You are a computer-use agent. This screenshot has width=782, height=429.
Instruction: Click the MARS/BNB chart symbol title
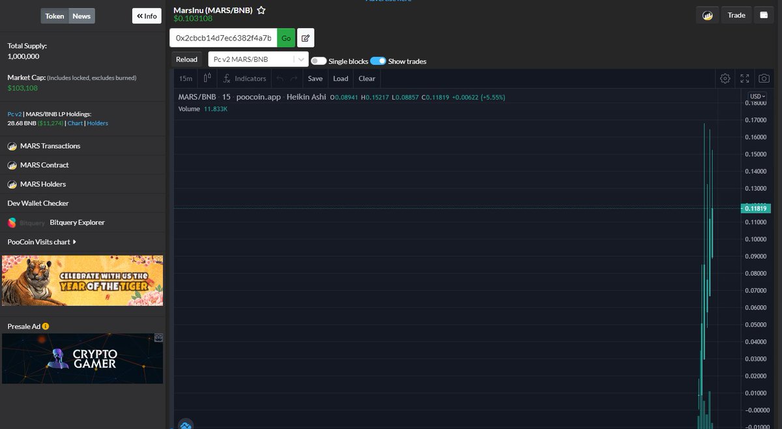pyautogui.click(x=197, y=97)
